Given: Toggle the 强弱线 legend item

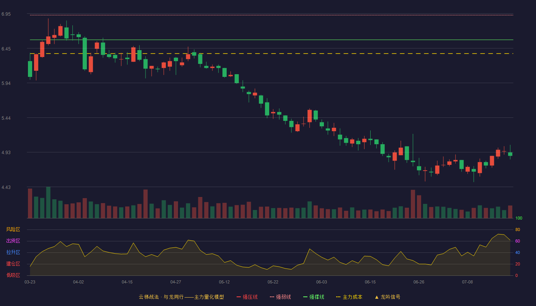Looking at the screenshot, I should (280, 297).
